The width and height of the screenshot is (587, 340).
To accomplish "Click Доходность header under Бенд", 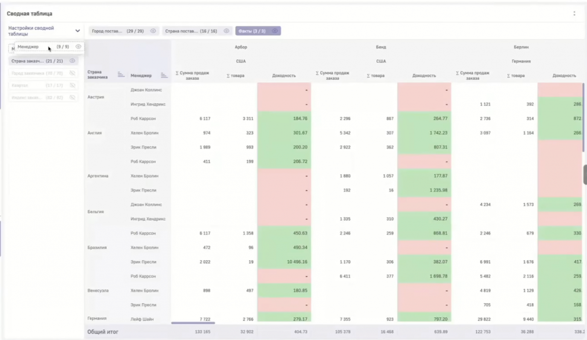I will [x=424, y=75].
